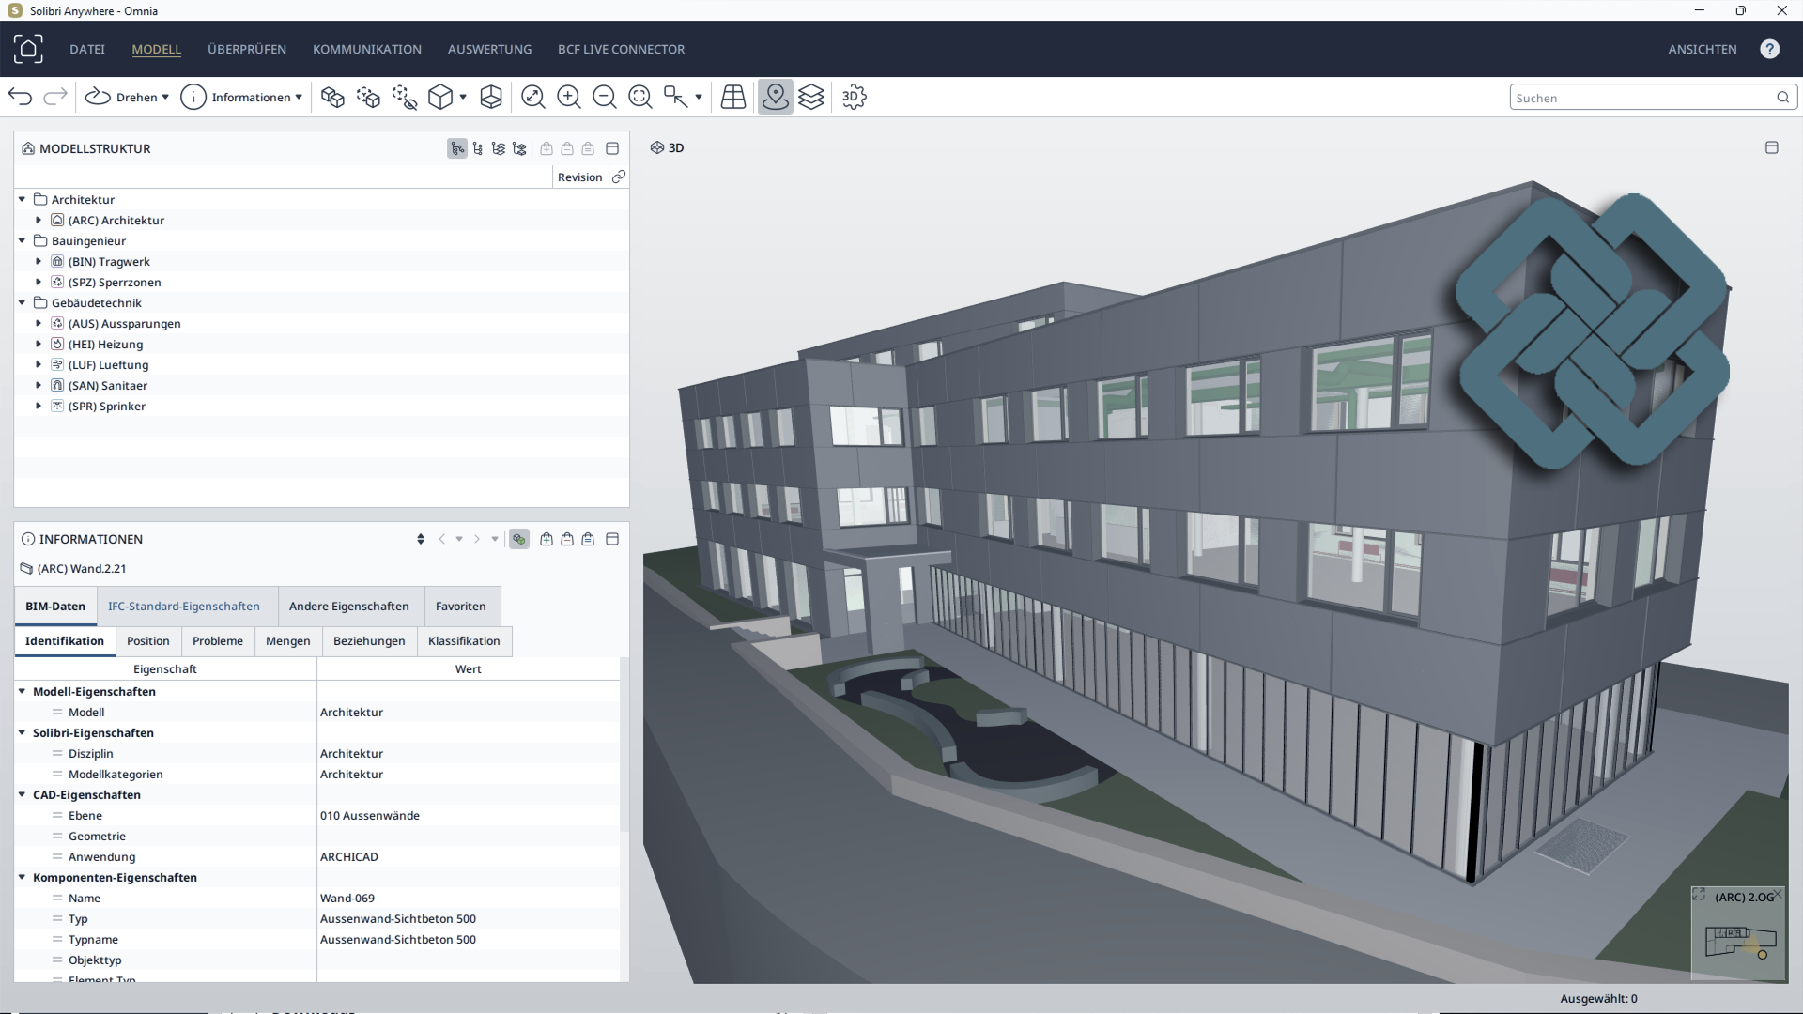Open the cube view options arrow
Image resolution: width=1803 pixels, height=1014 pixels.
coord(463,97)
